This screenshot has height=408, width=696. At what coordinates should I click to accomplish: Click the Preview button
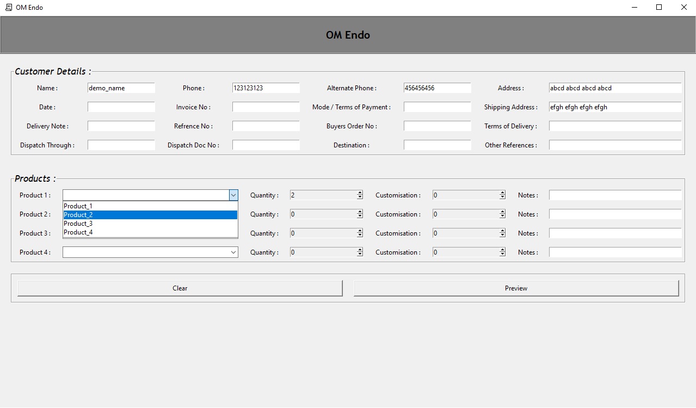click(516, 288)
